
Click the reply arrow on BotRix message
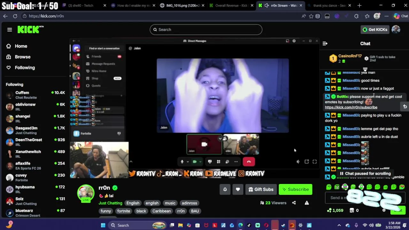point(405,107)
